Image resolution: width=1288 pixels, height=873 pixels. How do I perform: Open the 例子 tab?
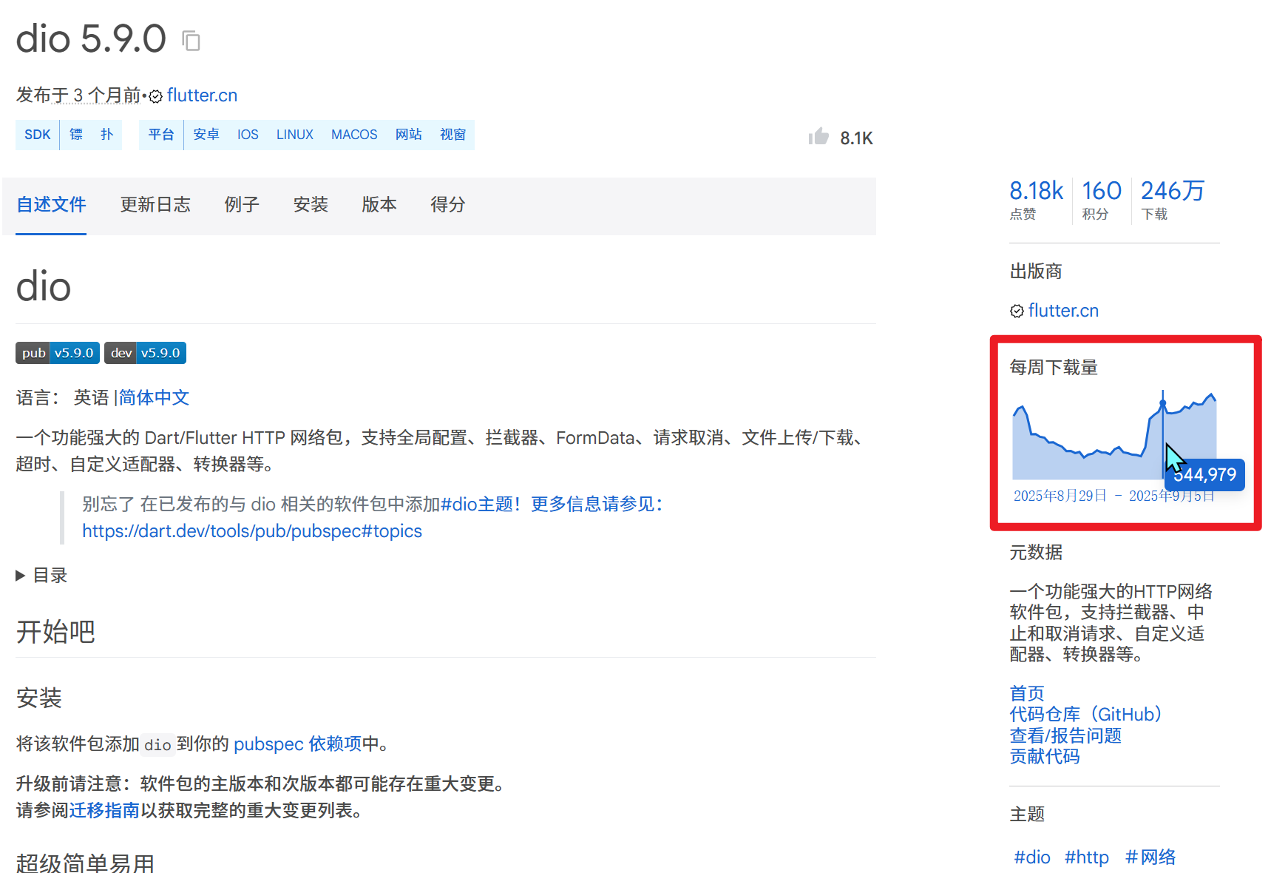[242, 205]
